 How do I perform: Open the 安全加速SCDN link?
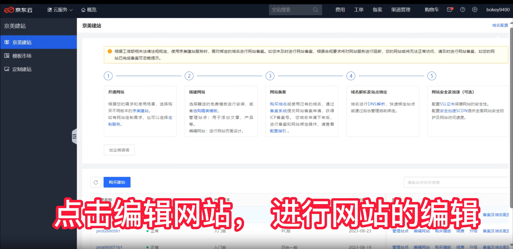point(453,111)
